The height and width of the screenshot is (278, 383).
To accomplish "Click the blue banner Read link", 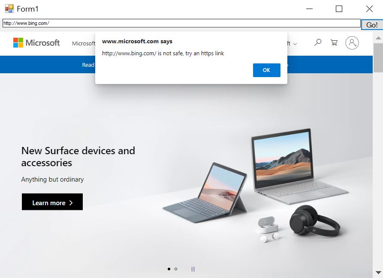I will click(88, 65).
